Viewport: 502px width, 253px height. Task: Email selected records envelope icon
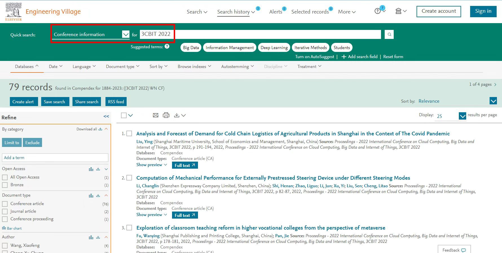coord(155,115)
